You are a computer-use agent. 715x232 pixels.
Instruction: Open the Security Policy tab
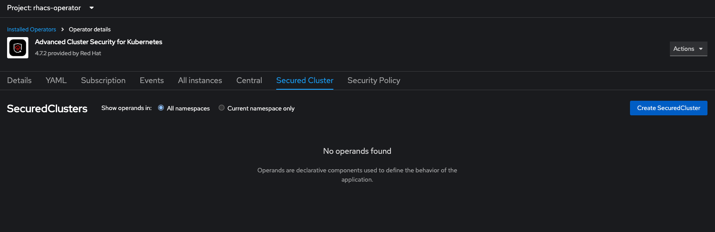click(x=374, y=80)
